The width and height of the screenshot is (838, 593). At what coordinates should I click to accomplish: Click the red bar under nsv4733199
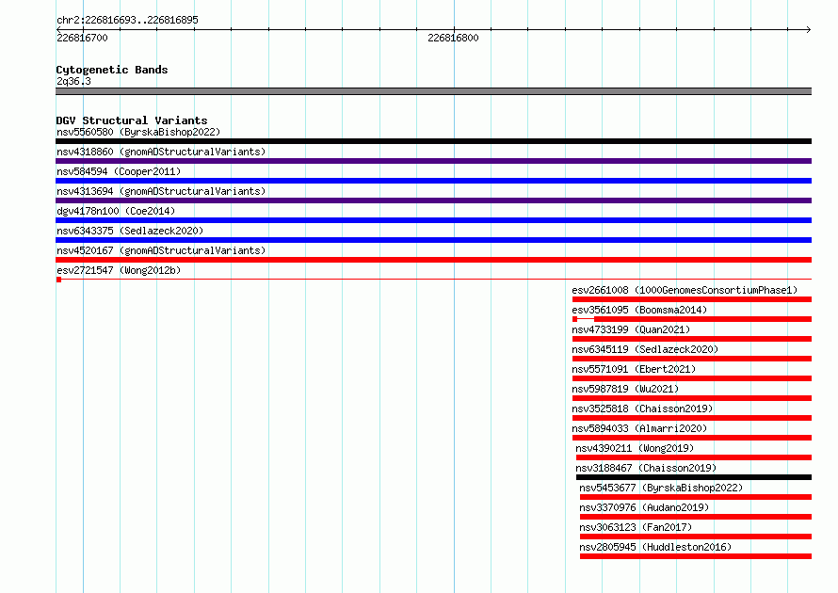pos(691,339)
